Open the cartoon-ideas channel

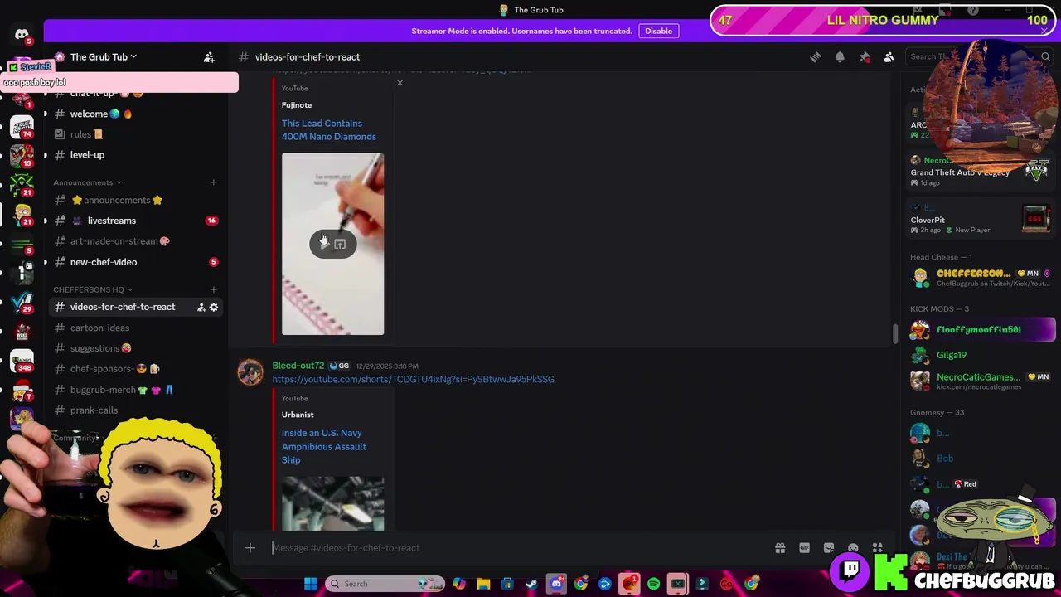[x=133, y=328]
